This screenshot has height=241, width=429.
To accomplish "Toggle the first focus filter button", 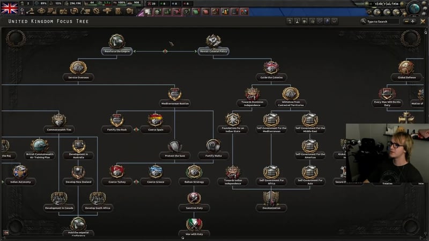I will coord(290,21).
